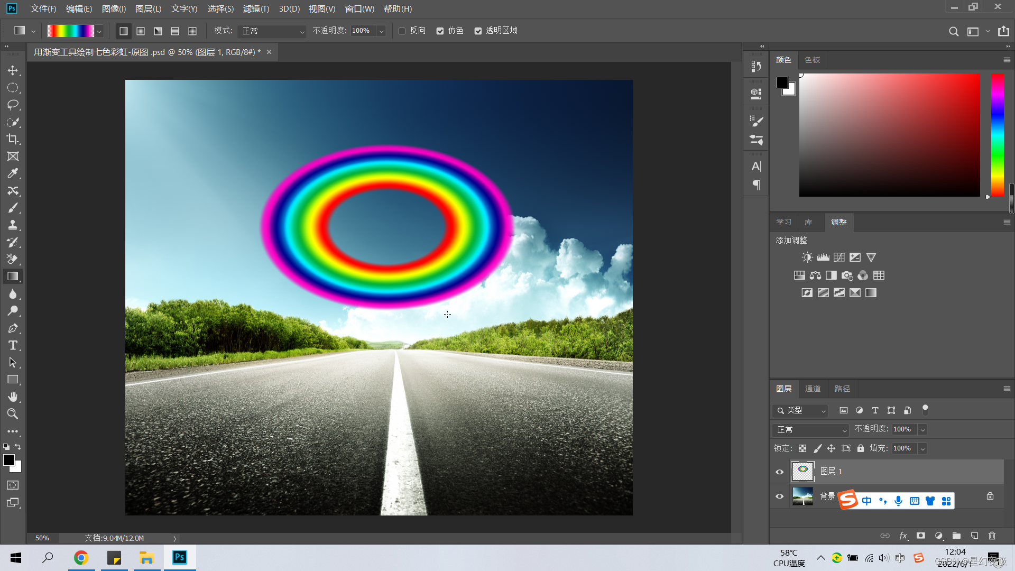Select the Crop tool
This screenshot has width=1015, height=571.
point(13,139)
